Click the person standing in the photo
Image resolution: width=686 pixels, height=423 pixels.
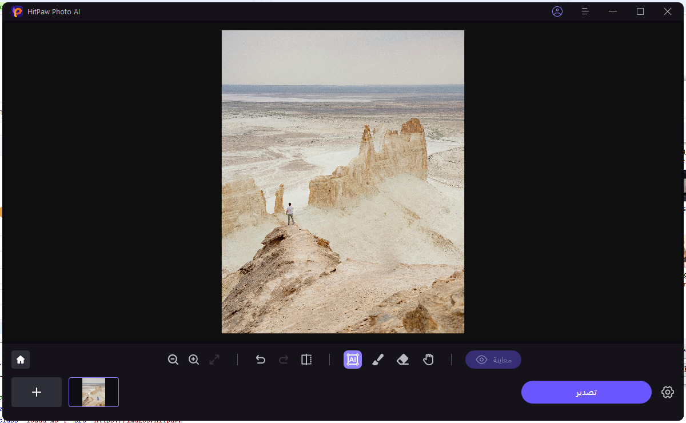click(x=290, y=213)
